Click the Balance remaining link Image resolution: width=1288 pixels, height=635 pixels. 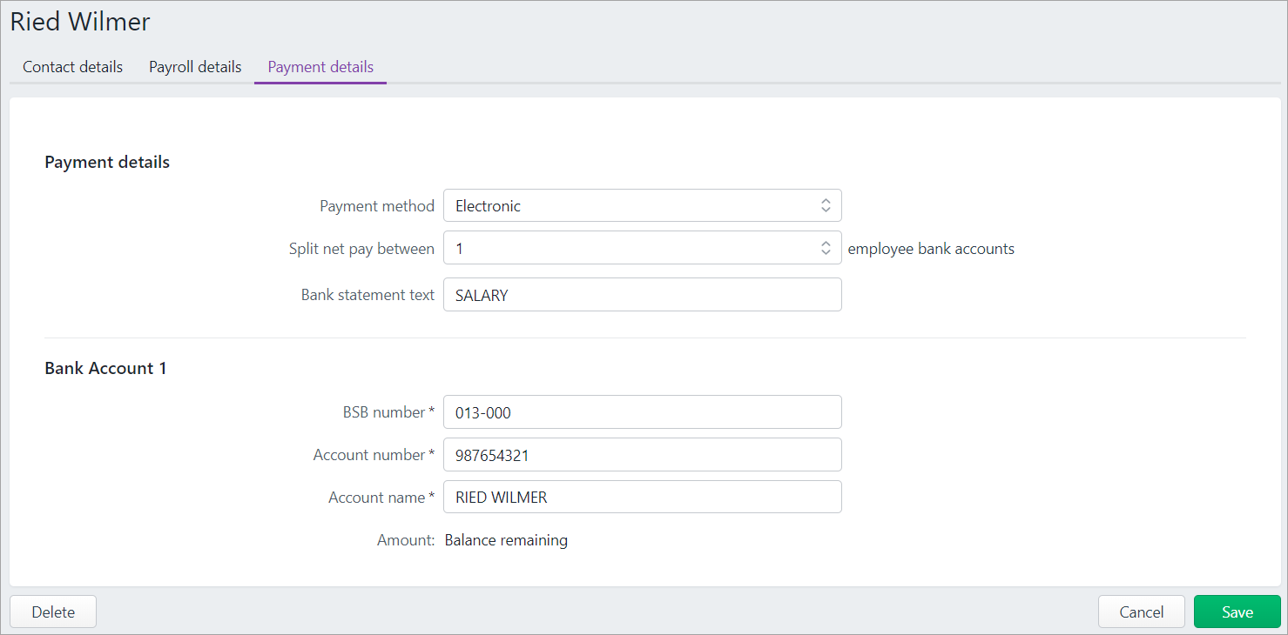click(x=506, y=539)
